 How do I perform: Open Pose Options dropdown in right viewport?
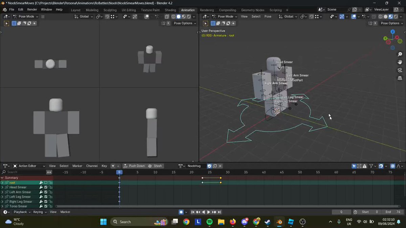click(391, 23)
